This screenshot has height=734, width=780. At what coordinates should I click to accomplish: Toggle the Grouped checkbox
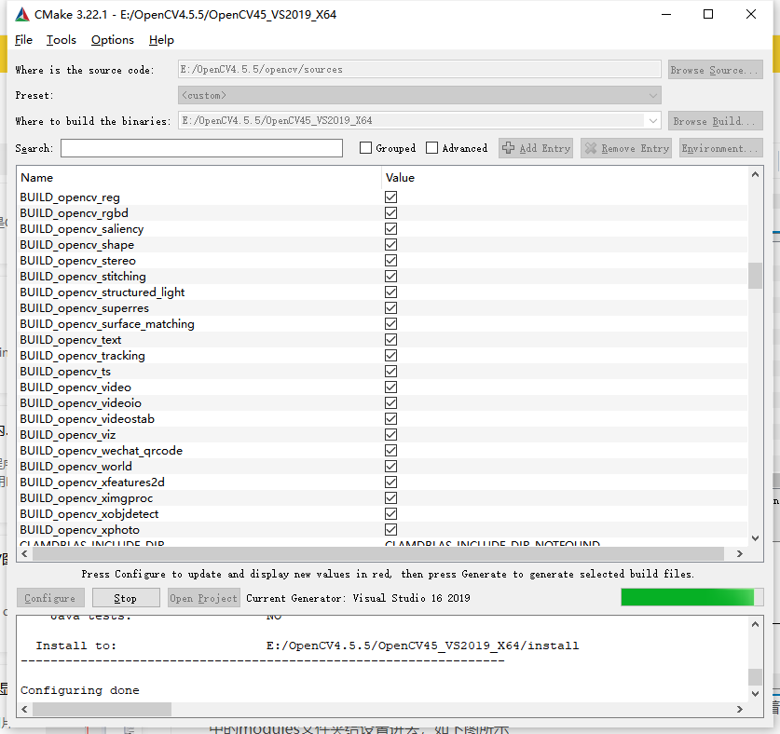(x=365, y=148)
